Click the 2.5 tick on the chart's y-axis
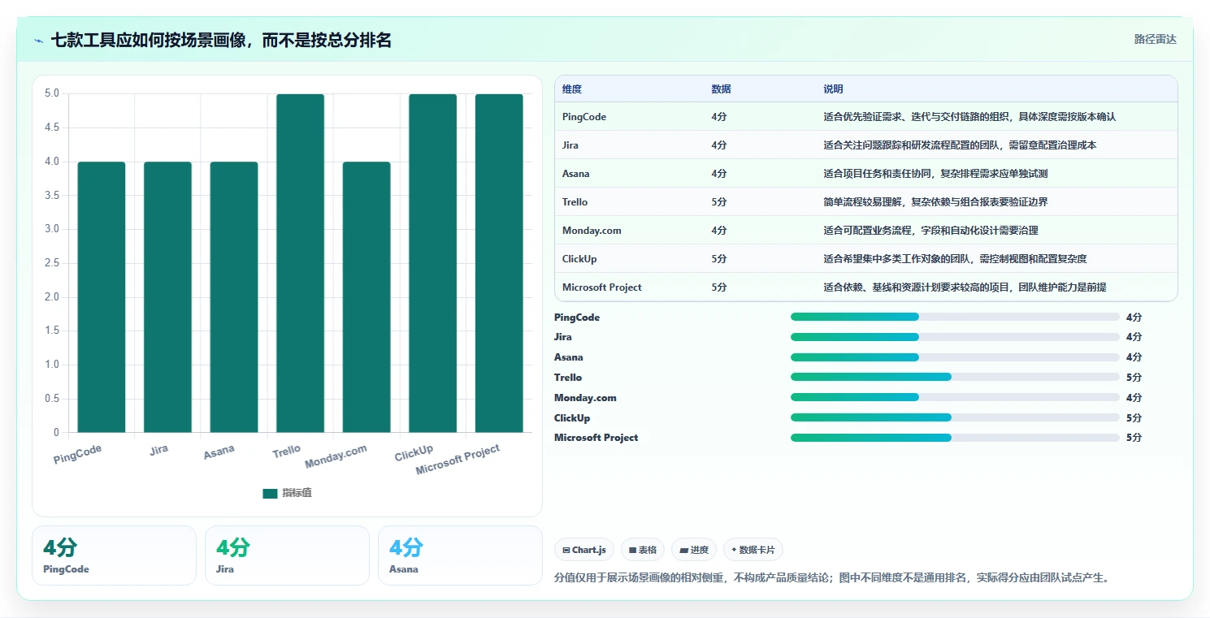Screen dimensions: 1210x618 52,263
